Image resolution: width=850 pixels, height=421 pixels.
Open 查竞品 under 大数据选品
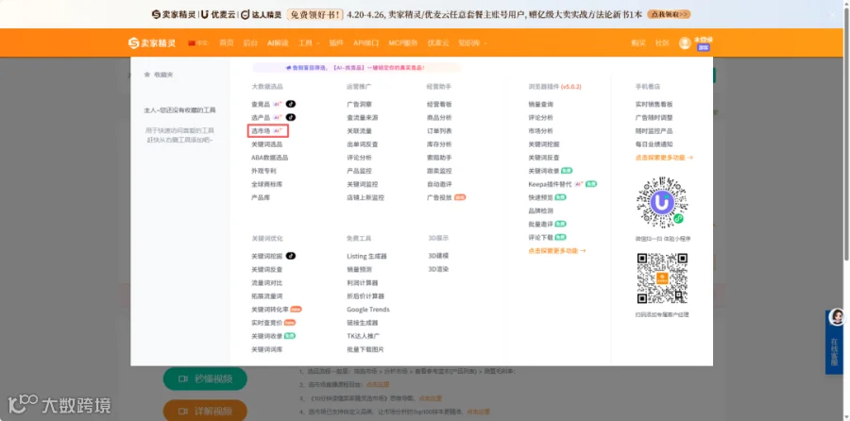click(x=261, y=104)
